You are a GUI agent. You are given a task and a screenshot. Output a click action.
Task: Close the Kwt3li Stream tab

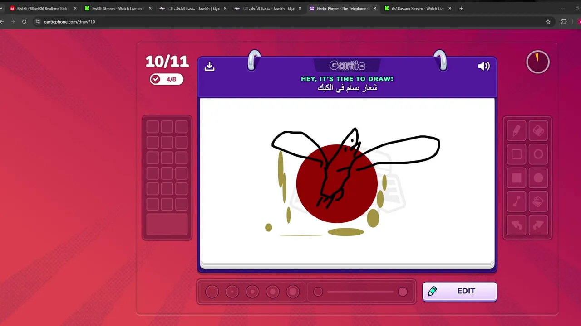pos(150,8)
